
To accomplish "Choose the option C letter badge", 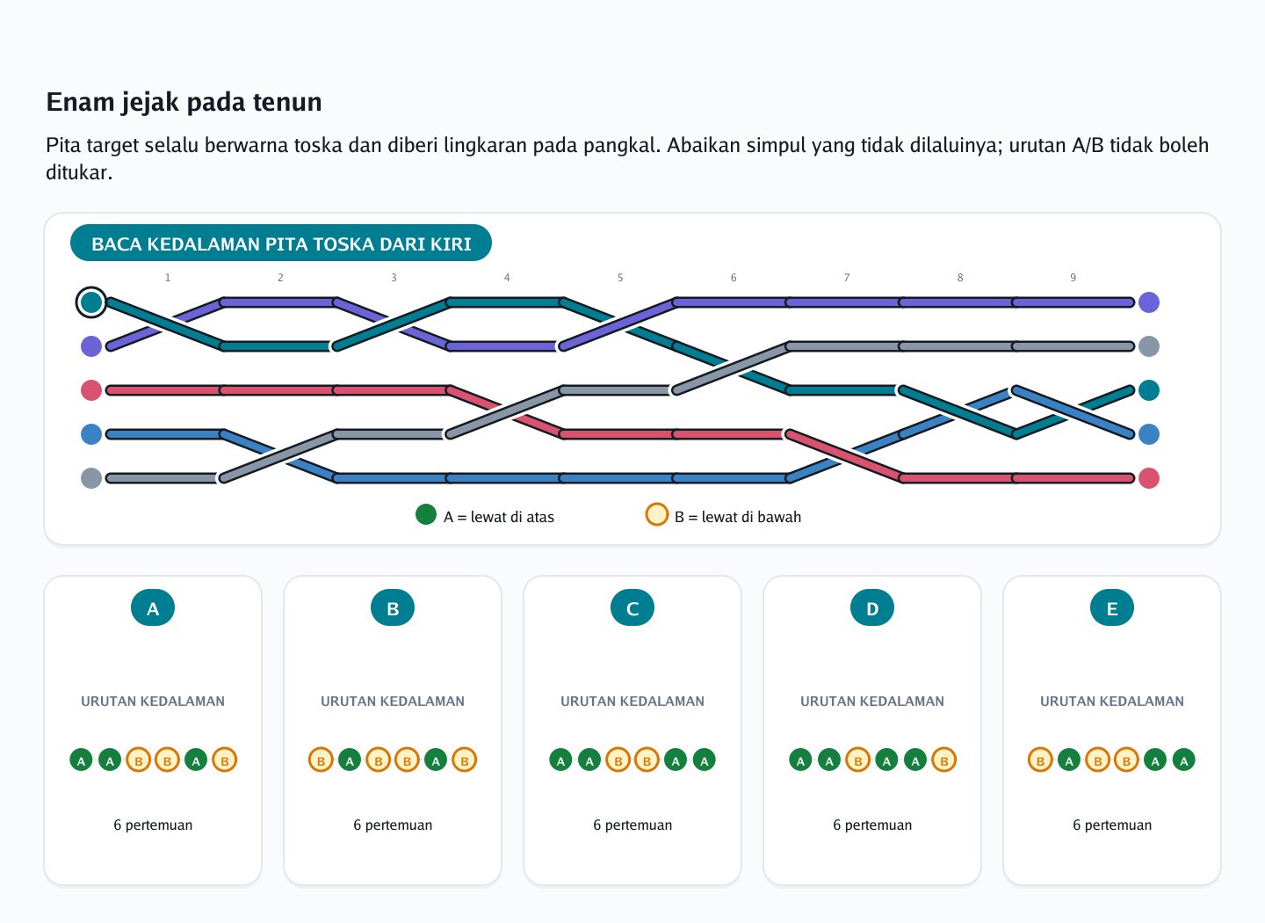I will pyautogui.click(x=632, y=607).
